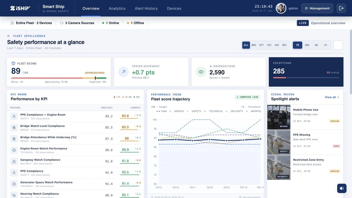Open the Alert History tab
352x198 pixels.
146,8
